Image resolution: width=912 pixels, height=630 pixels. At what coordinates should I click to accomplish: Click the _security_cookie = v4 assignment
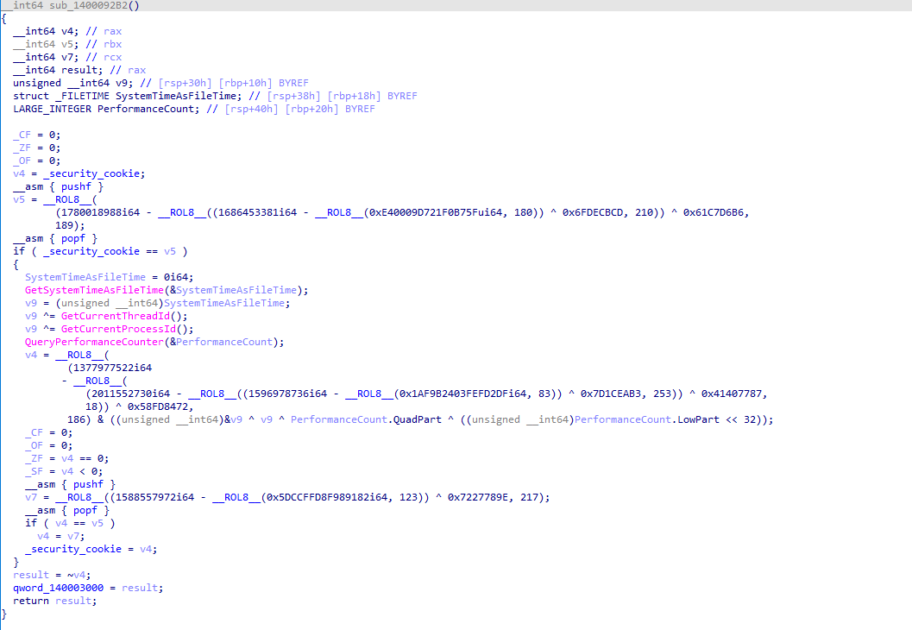pyautogui.click(x=91, y=549)
